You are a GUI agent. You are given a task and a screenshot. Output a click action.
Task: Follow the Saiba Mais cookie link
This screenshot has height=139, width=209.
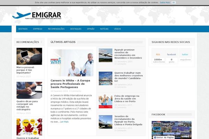coord(165,2)
